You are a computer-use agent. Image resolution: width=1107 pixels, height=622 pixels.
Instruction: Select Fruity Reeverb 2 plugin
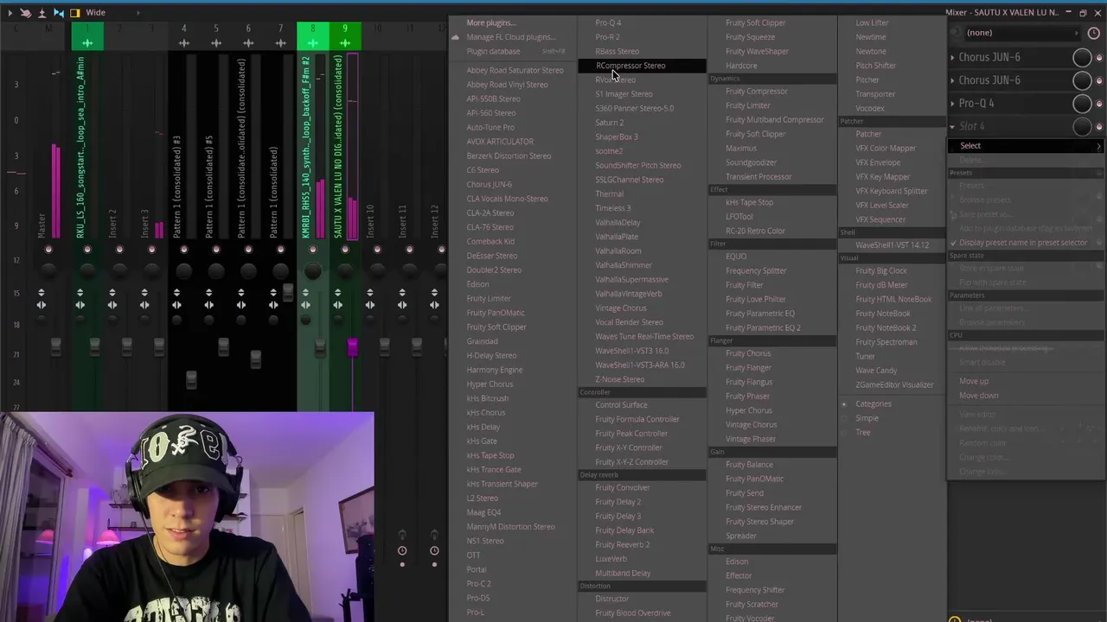click(x=622, y=544)
